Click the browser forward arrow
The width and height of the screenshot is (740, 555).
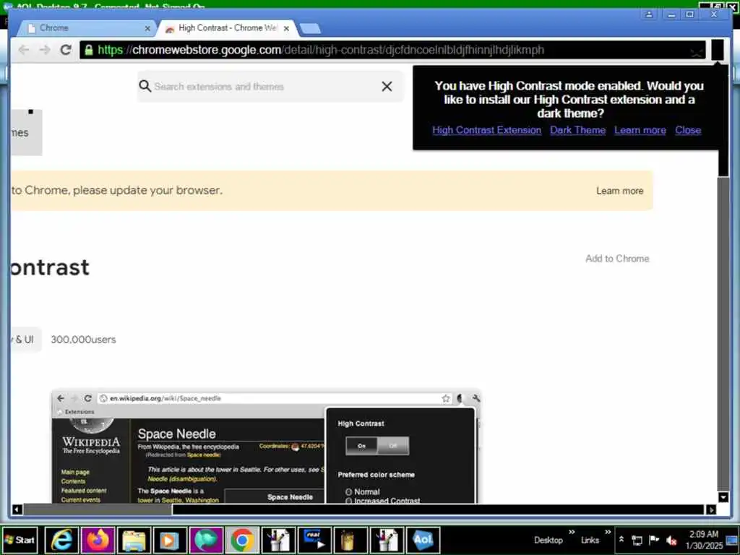tap(45, 50)
